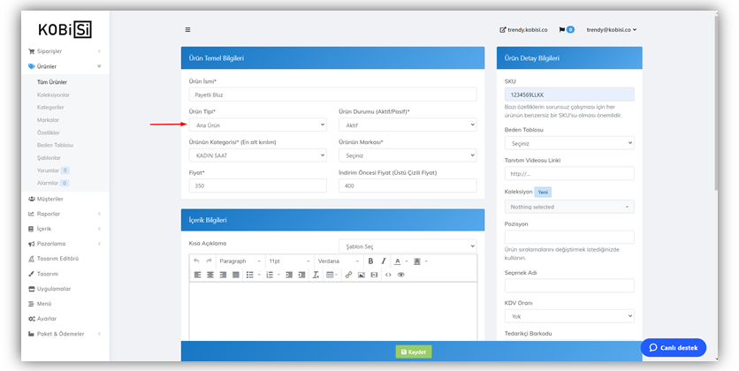This screenshot has width=739, height=371.
Task: Select Kategoriler in the sidebar submenu
Action: 50,107
